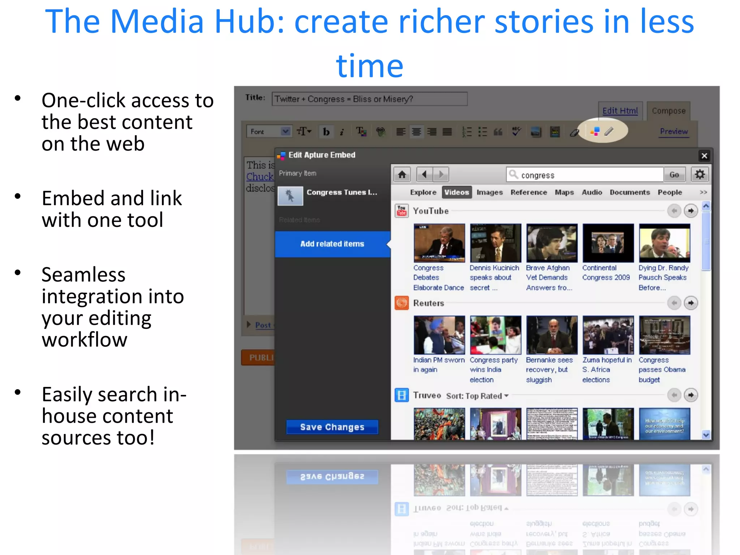Select the Images tab
The width and height of the screenshot is (740, 555).
pyautogui.click(x=490, y=192)
